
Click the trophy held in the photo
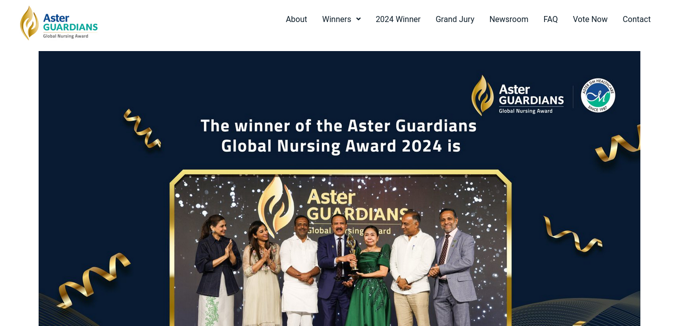click(353, 253)
